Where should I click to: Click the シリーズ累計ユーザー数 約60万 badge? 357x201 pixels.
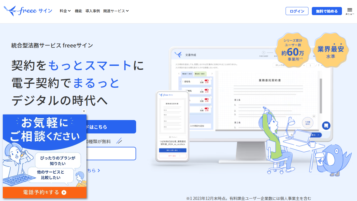pos(293,50)
